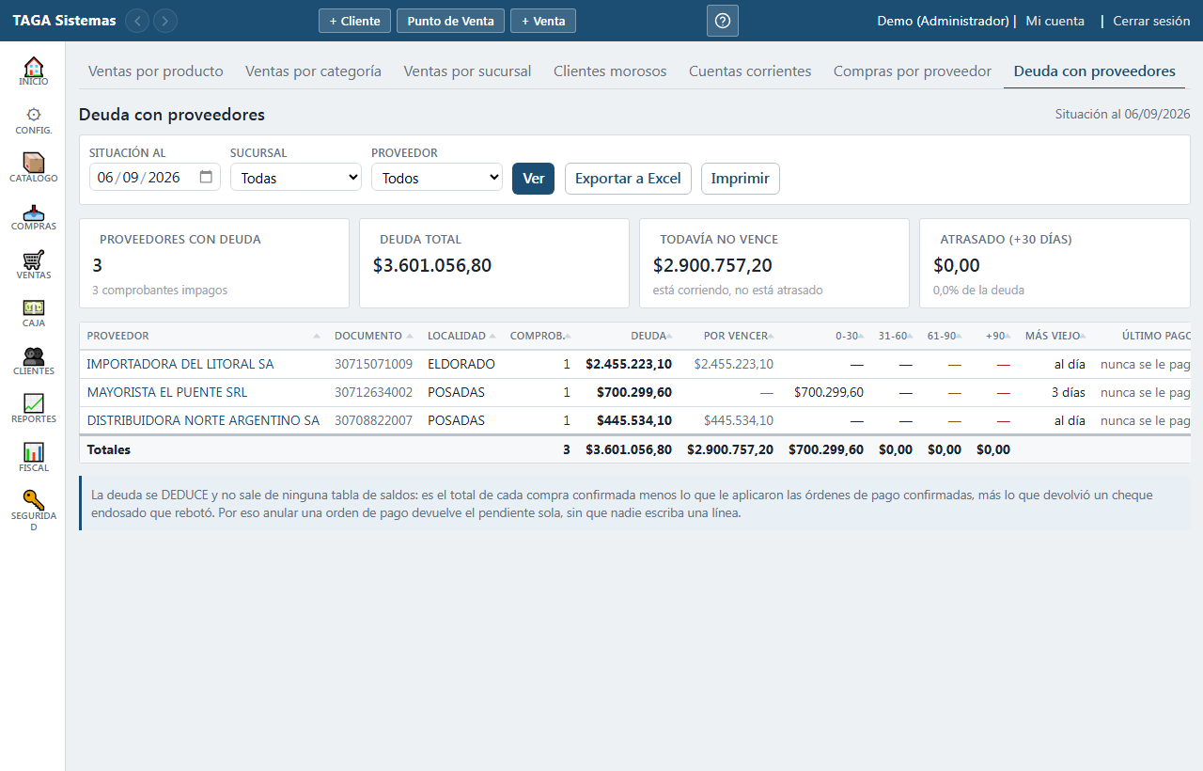Open the calendar picker in date field

click(x=206, y=177)
